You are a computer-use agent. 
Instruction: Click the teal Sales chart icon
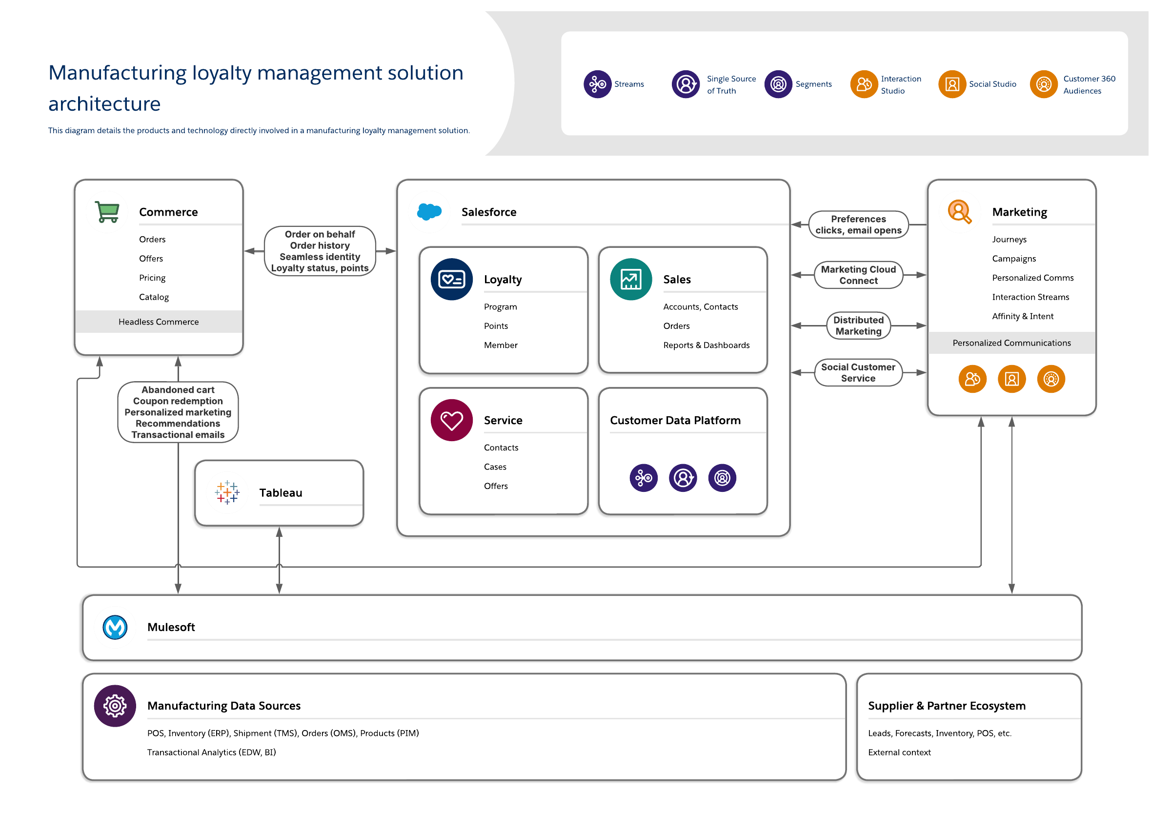(630, 279)
